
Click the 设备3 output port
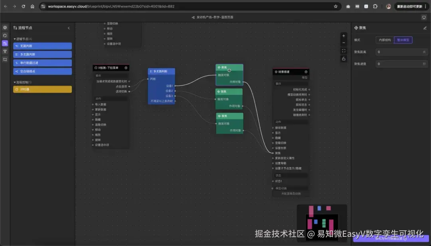click(x=175, y=96)
